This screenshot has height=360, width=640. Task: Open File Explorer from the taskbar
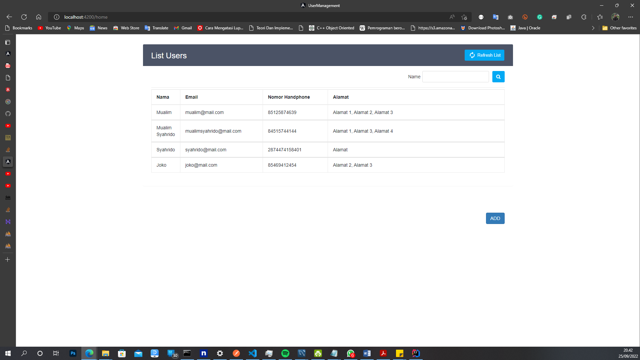[x=106, y=353]
